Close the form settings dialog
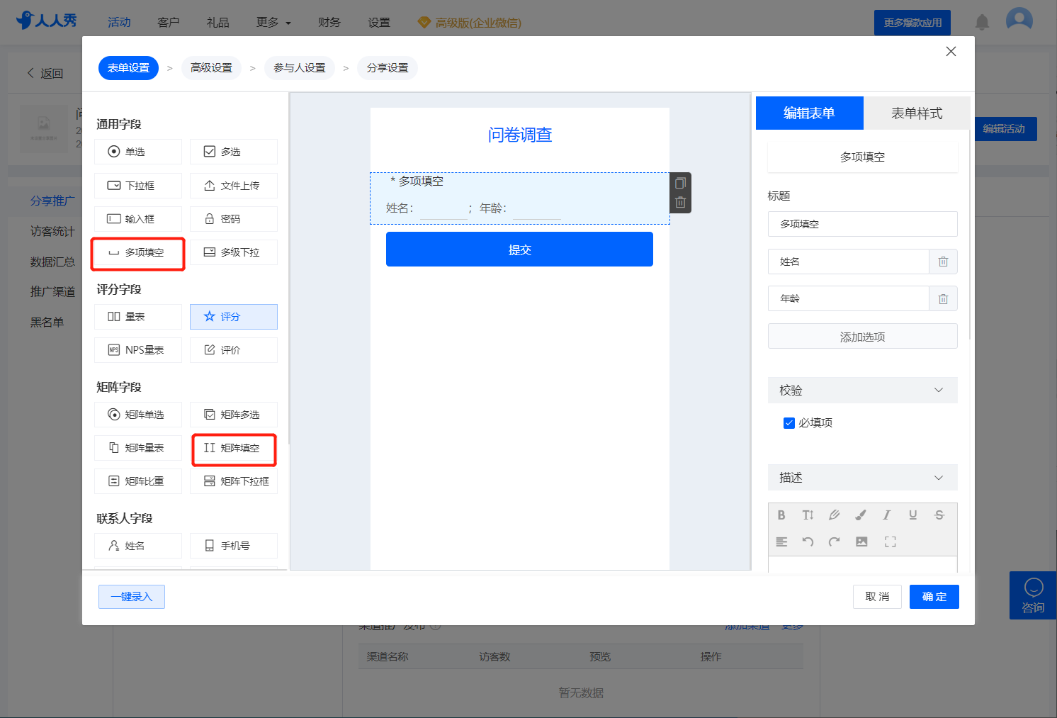 [951, 52]
